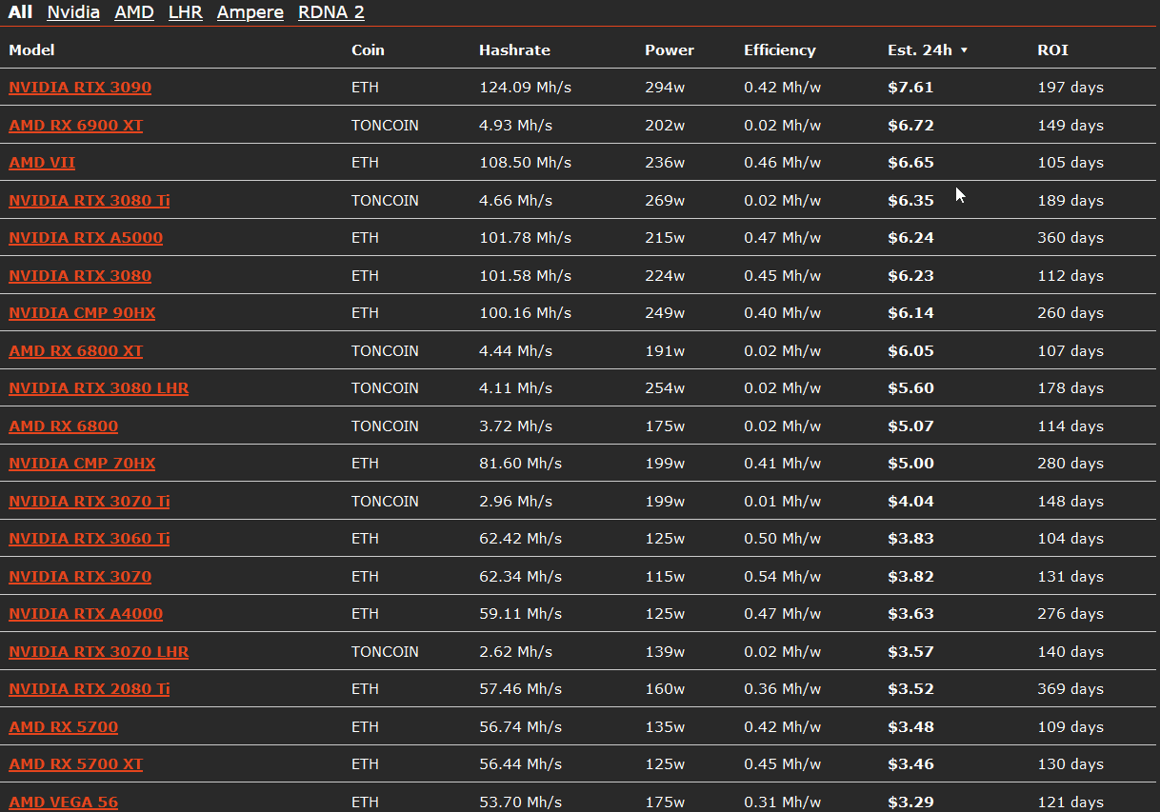Click the 108.50 Mh/s hashrate cell
The height and width of the screenshot is (812, 1160).
[x=525, y=162]
